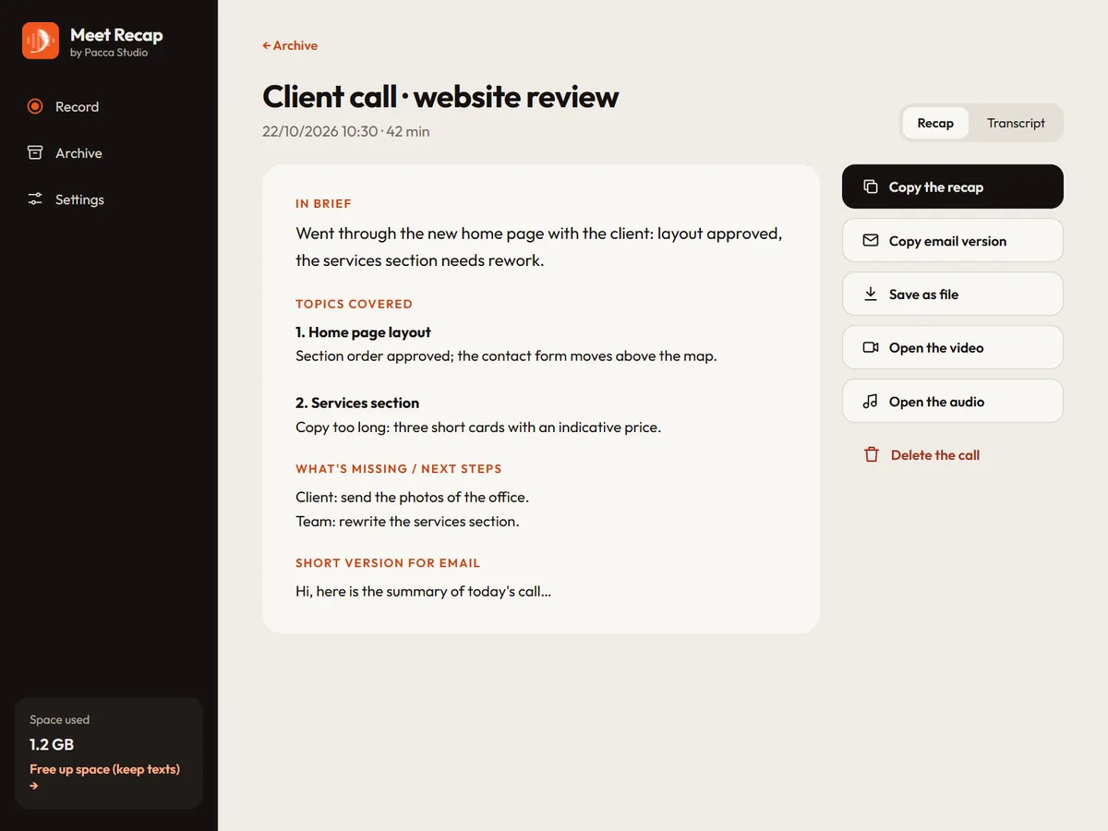
Task: Click the line Team: rewrite the services section.
Action: (x=407, y=521)
